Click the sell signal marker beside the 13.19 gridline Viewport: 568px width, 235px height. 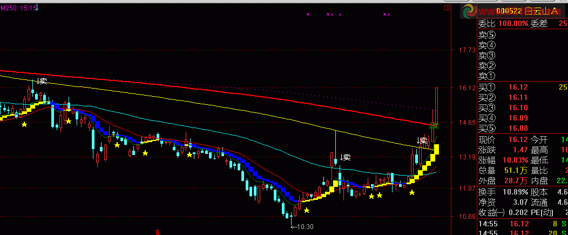tap(346, 157)
